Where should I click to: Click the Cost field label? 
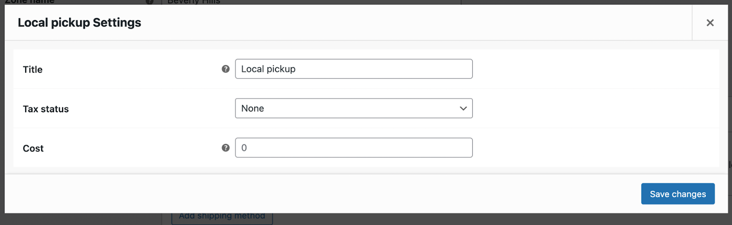point(33,148)
